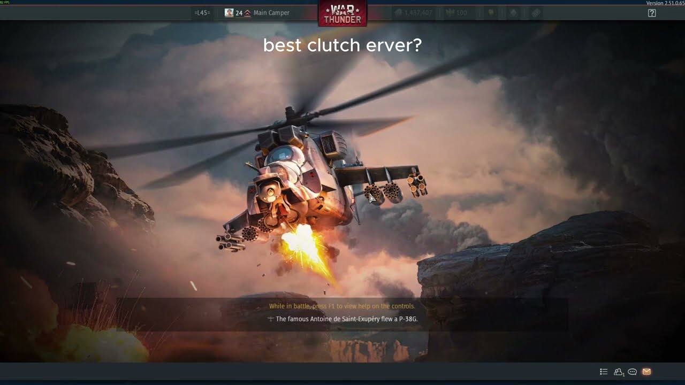Open the friends contacts list icon
Viewport: 685px width, 385px height.
coord(619,372)
